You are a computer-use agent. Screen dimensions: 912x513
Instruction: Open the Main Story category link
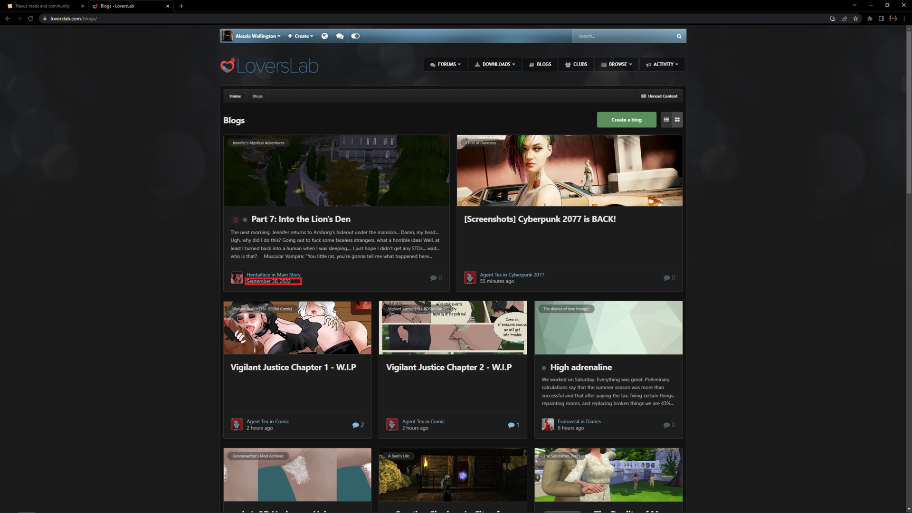[x=289, y=275]
